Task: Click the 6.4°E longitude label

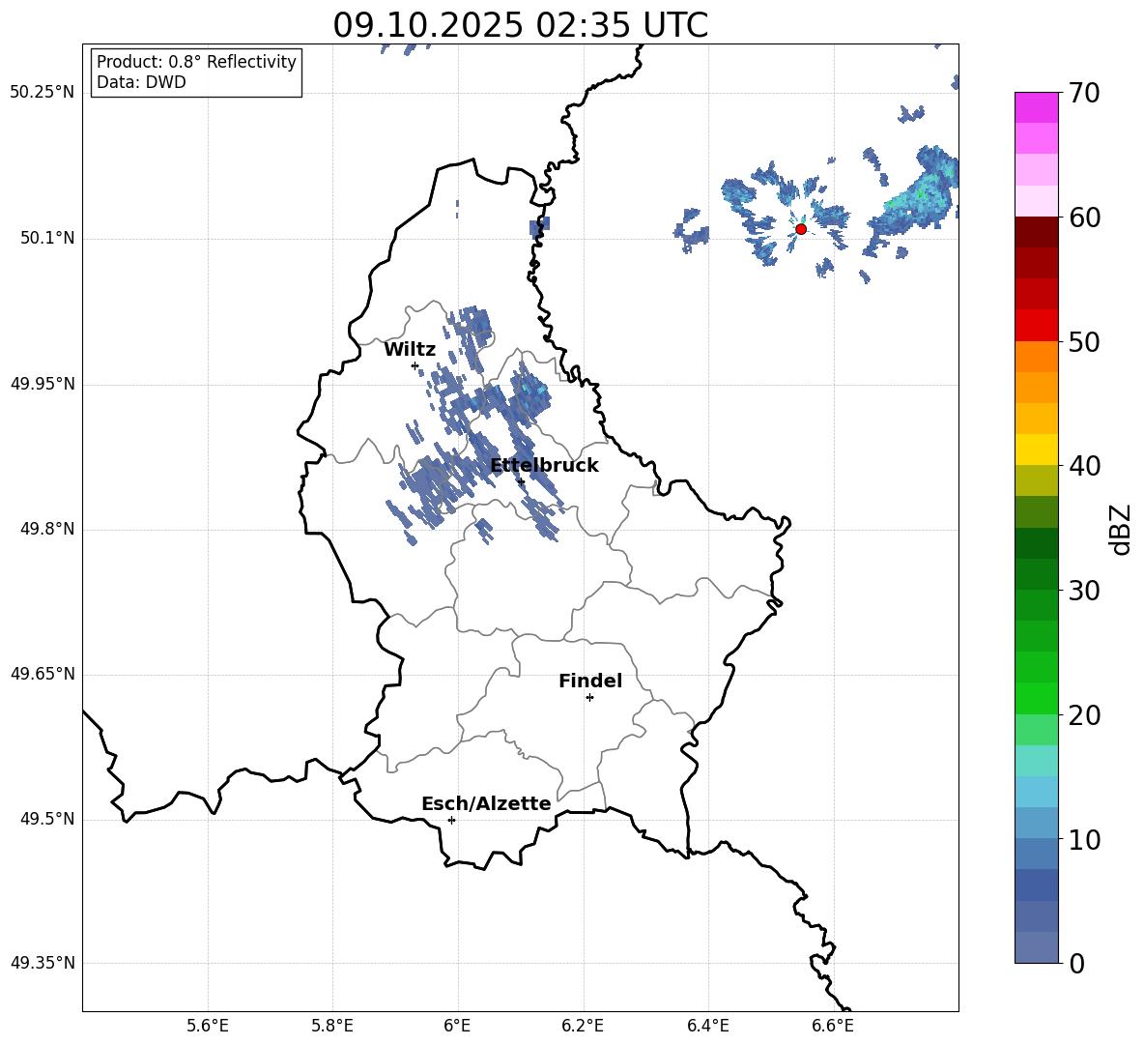Action: coord(707,1026)
